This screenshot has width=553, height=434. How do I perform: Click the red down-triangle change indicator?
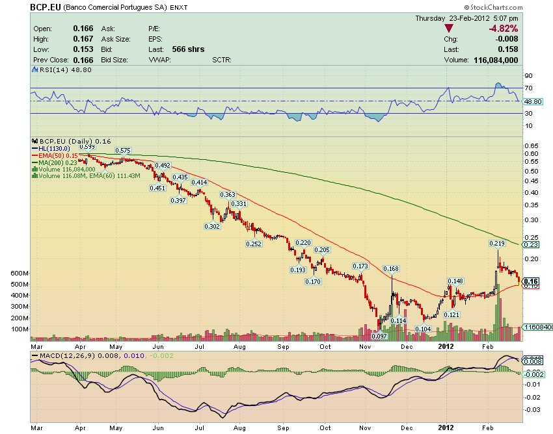click(449, 28)
